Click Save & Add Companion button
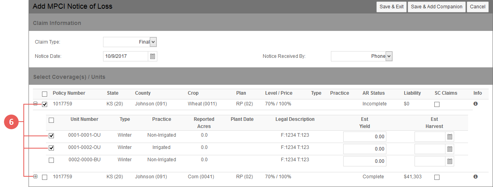493x187 pixels. [437, 7]
